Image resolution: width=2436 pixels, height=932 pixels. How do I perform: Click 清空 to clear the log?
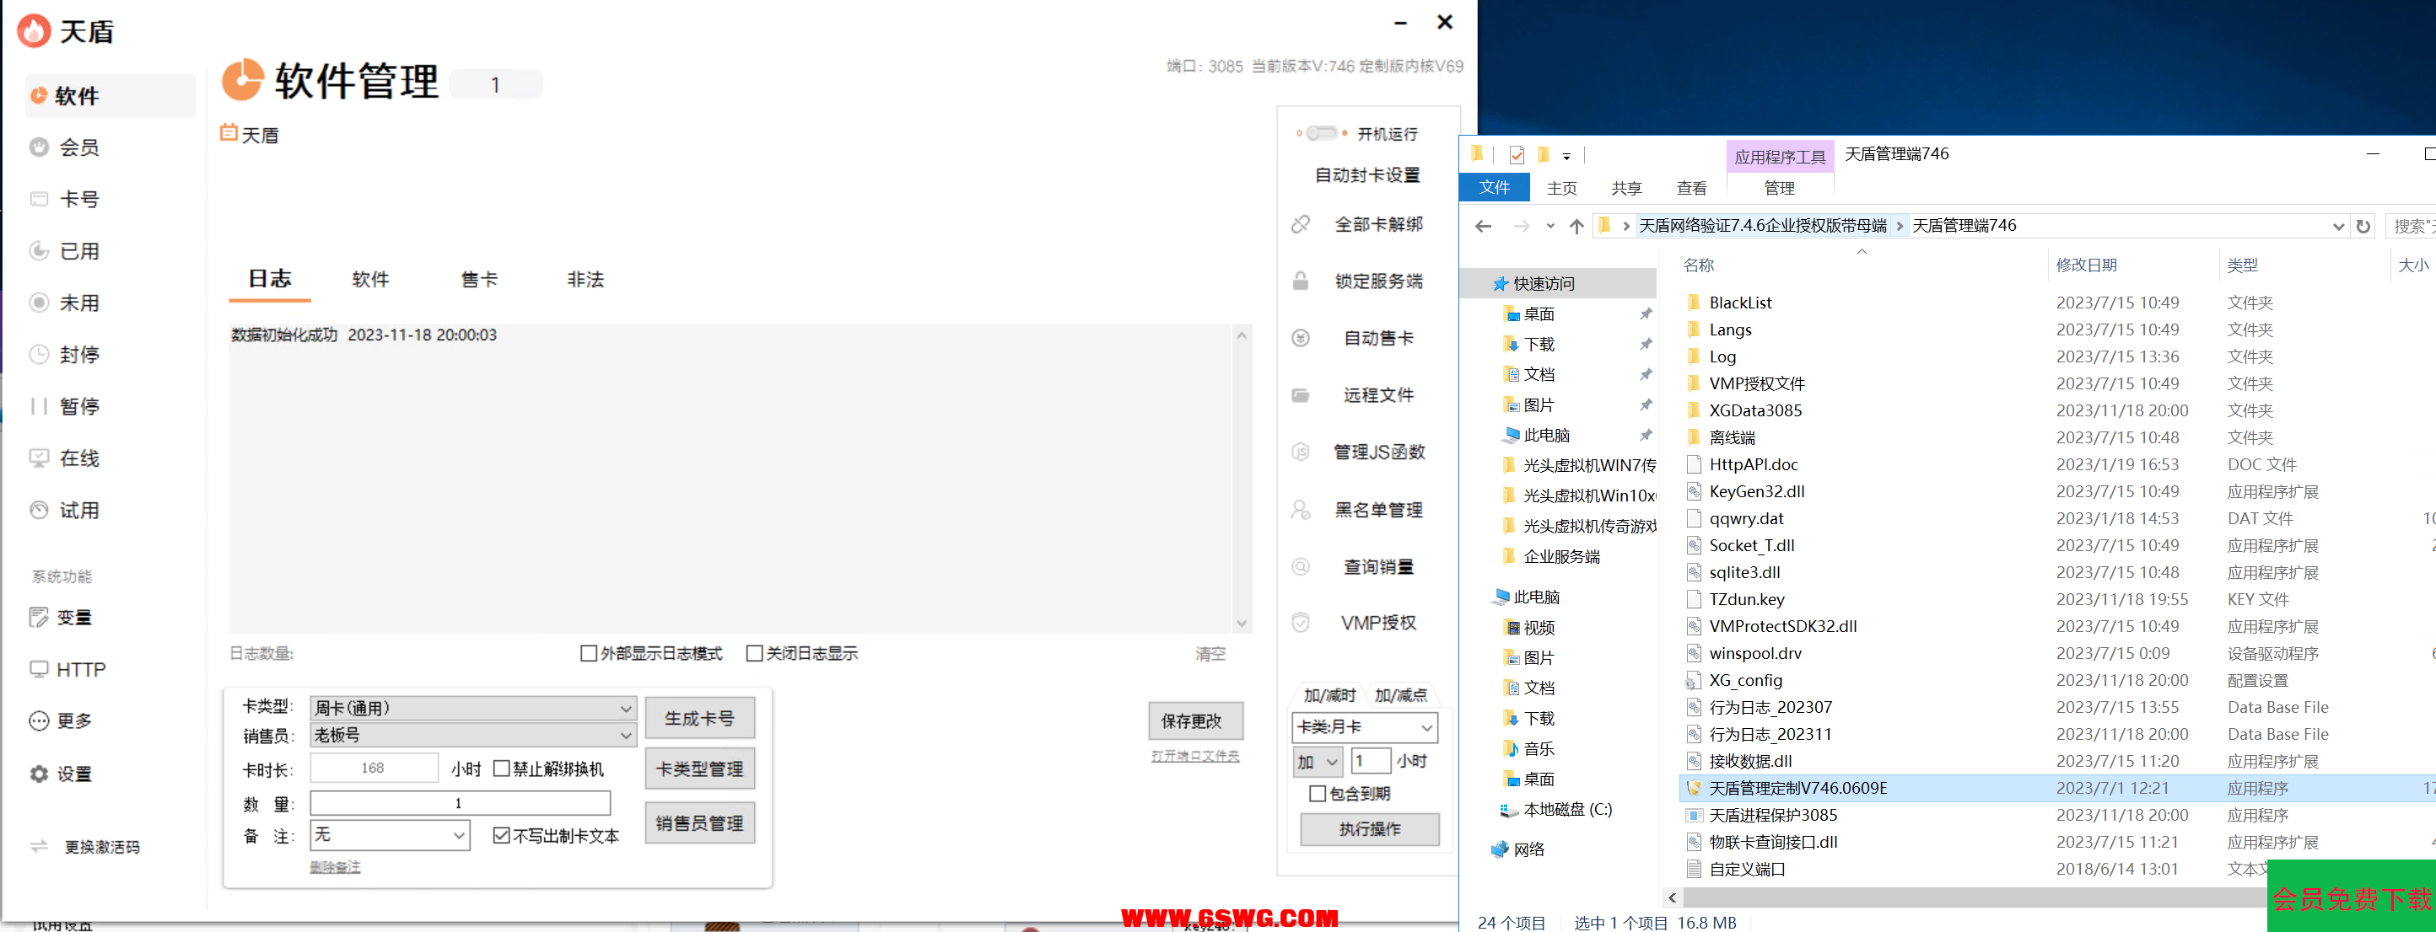(1210, 652)
